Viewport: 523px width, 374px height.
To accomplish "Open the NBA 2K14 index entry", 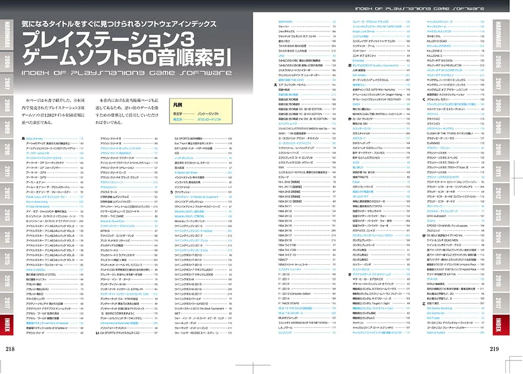I will coord(285,221).
